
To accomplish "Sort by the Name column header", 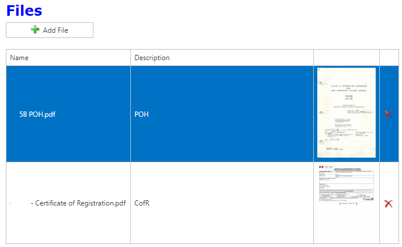I will click(19, 58).
